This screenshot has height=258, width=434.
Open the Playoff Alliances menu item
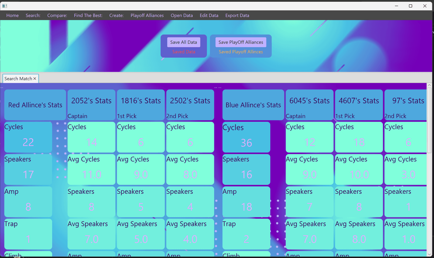click(x=147, y=16)
